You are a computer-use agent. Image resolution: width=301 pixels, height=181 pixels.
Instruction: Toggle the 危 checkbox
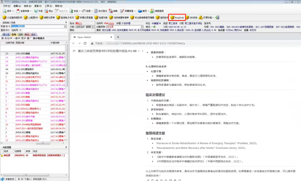tap(25, 38)
